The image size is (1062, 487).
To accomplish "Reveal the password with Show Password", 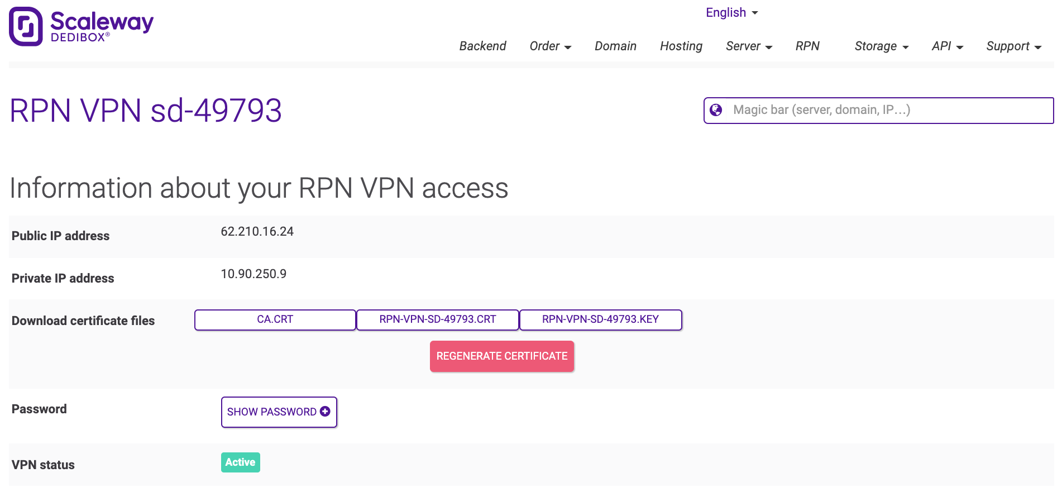I will coord(272,412).
